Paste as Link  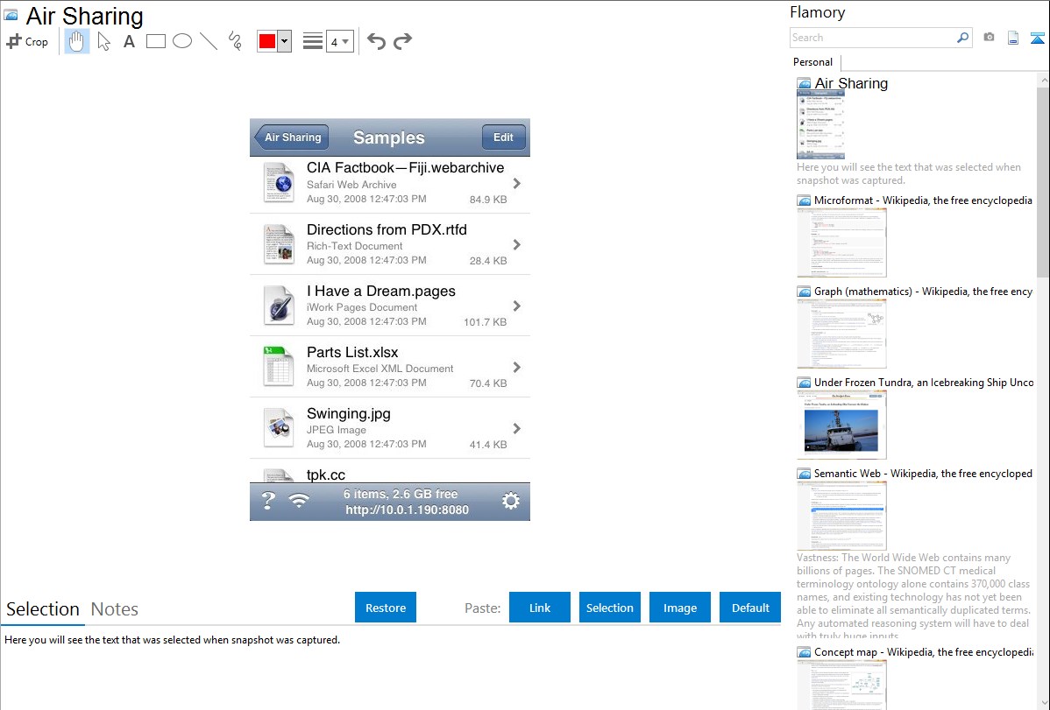pyautogui.click(x=540, y=608)
